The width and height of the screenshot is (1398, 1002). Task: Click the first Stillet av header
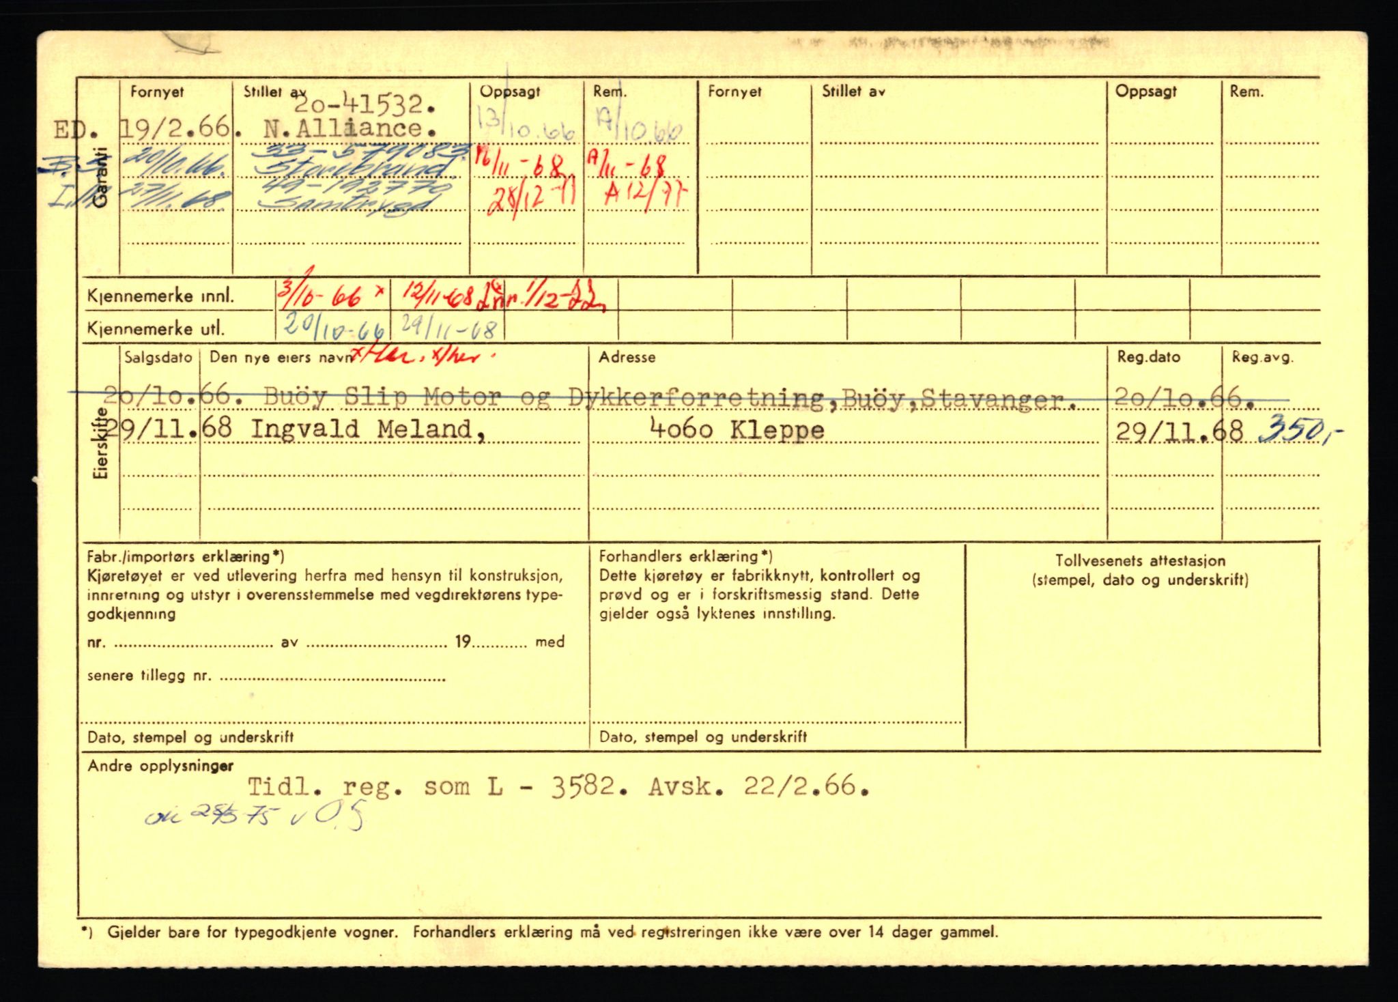[274, 92]
